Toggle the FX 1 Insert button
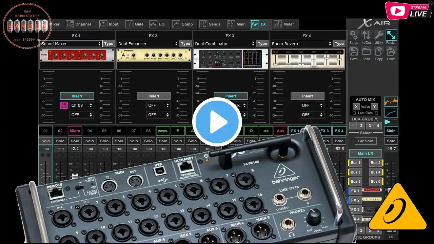 pos(77,96)
